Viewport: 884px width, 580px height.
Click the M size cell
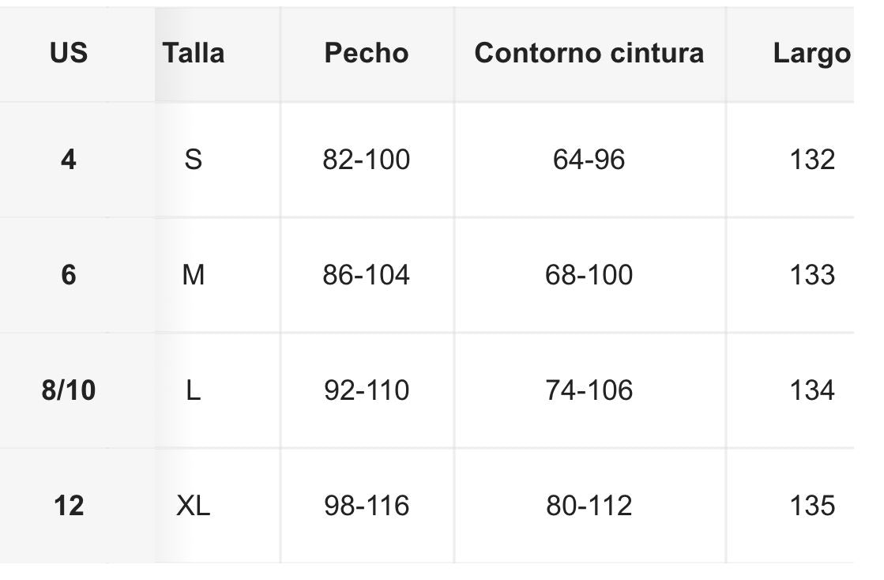point(194,275)
